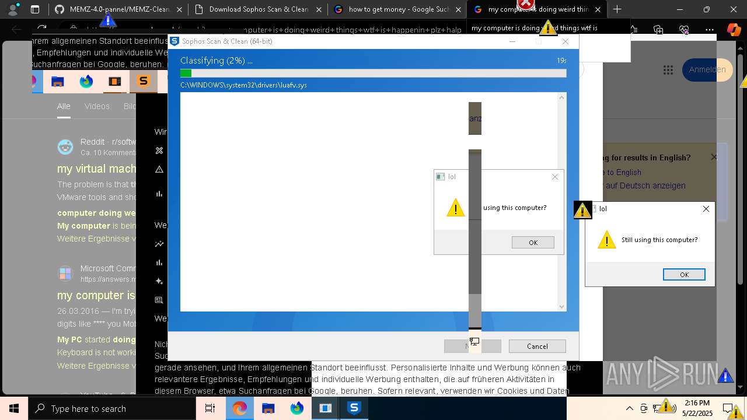Open Edge Settings and more ellipsis
The height and width of the screenshot is (420, 747).
tap(710, 30)
